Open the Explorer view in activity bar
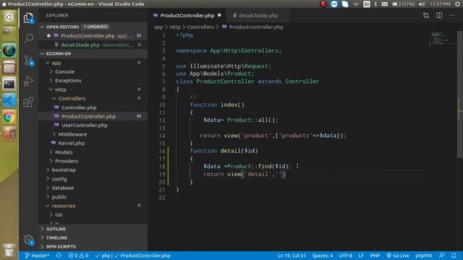The image size is (463, 260). [x=28, y=18]
